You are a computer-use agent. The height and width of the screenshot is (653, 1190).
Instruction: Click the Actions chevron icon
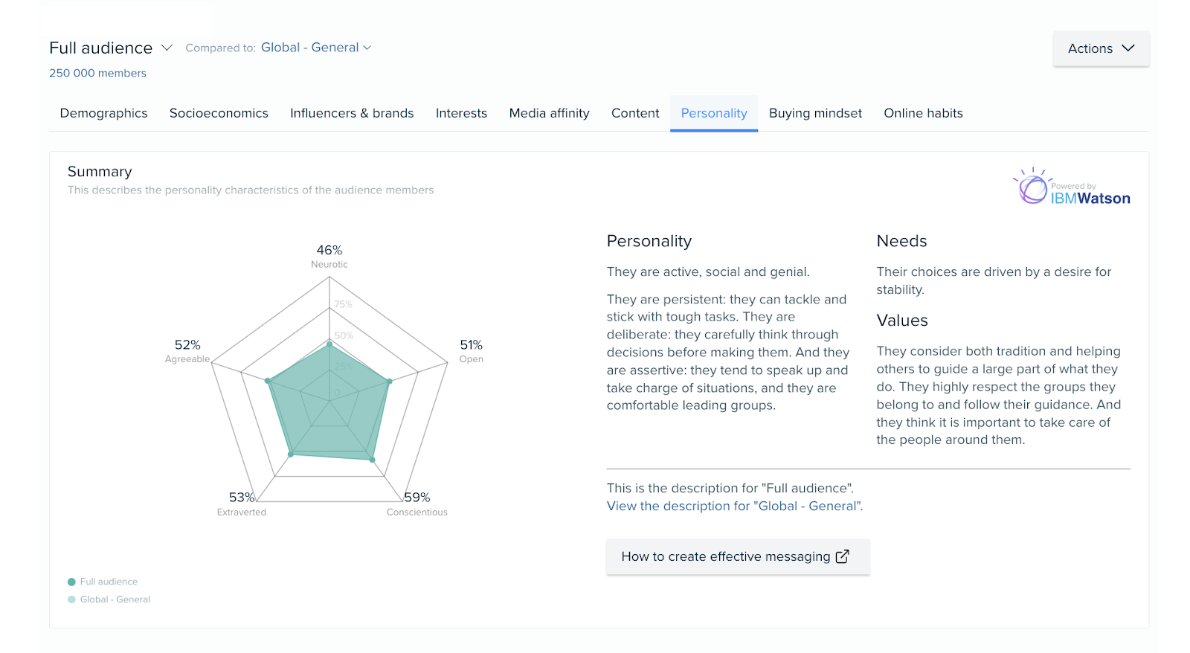click(1128, 48)
